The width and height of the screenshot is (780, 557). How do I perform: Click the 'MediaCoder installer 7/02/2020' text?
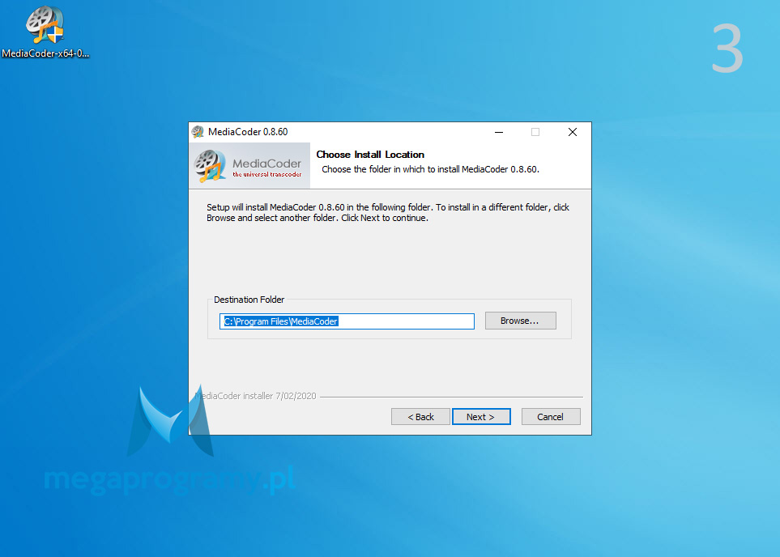pos(255,396)
